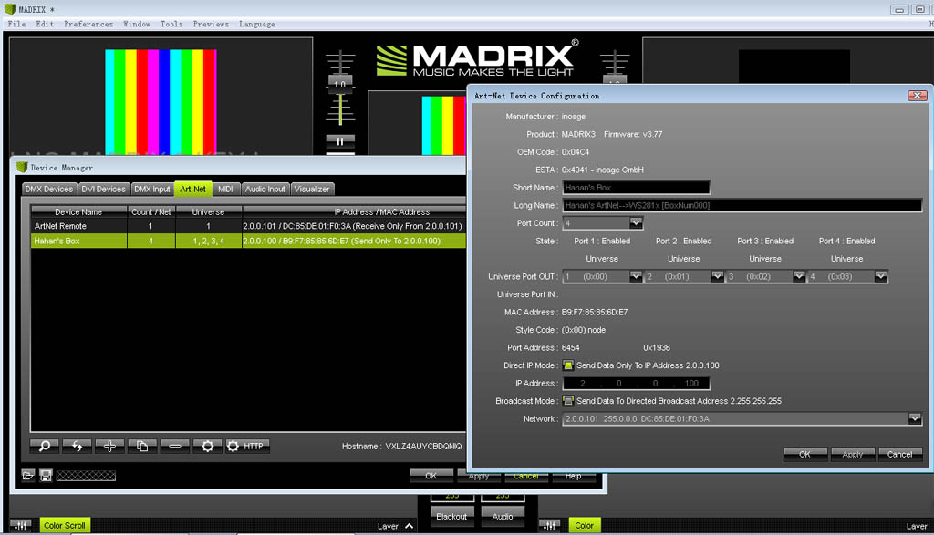Select the ArtNet Remote device row
934x535 pixels.
[x=248, y=226]
